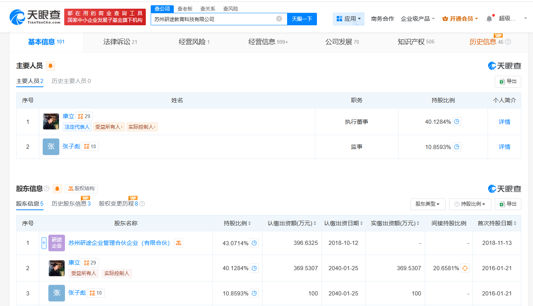Click the TianYanCha logo in header
Viewport: 533px width, 306px height.
click(x=35, y=17)
